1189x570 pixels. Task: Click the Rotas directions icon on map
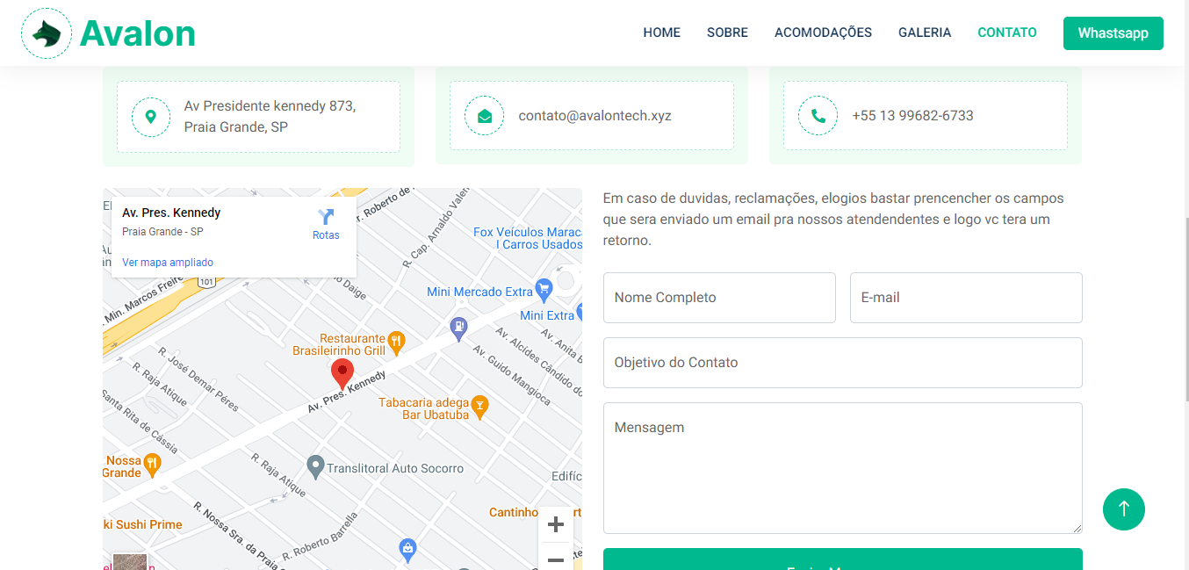(x=326, y=218)
